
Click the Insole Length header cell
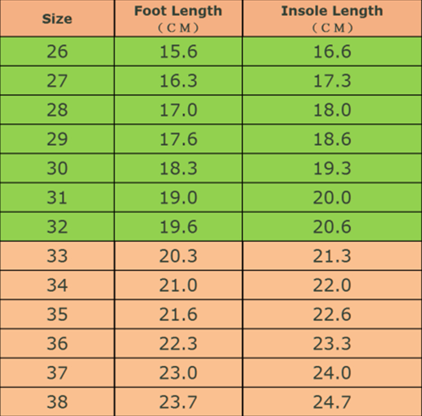332,18
